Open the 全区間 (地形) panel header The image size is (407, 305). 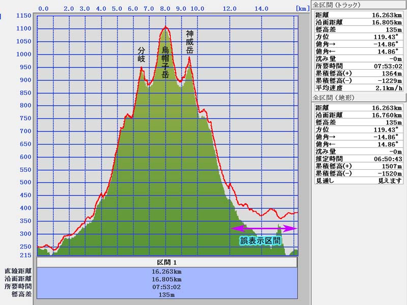pyautogui.click(x=335, y=97)
